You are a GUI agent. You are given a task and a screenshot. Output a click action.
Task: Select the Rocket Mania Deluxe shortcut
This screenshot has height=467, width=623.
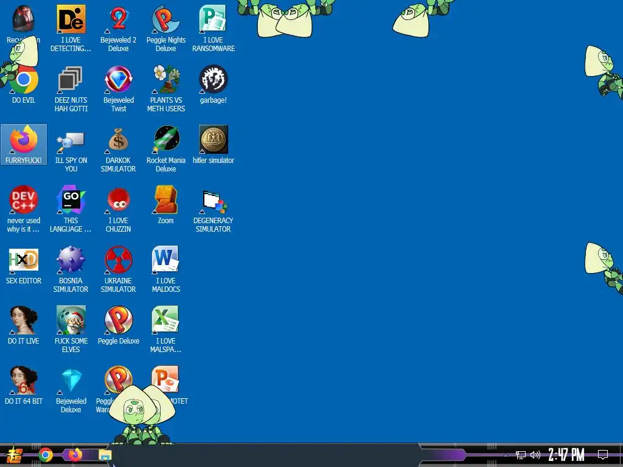click(166, 139)
